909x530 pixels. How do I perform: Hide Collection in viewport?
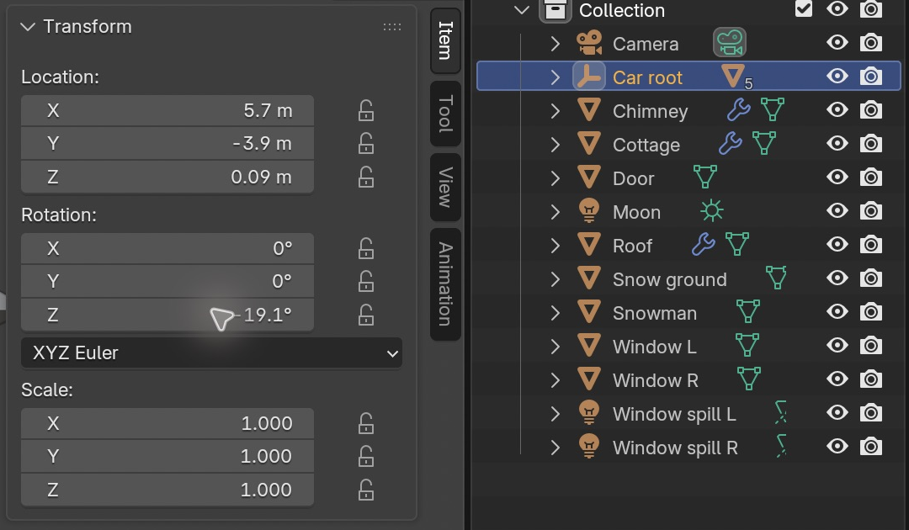coord(837,8)
